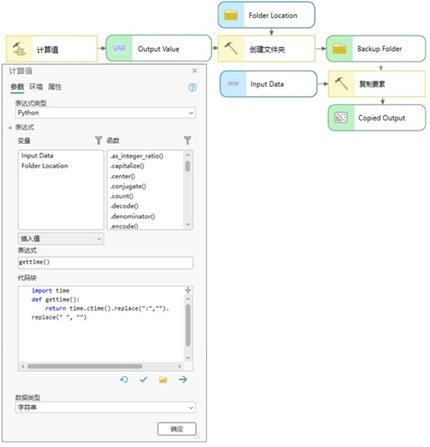Open the 插入值 dropdown
430x447 pixels.
61,238
